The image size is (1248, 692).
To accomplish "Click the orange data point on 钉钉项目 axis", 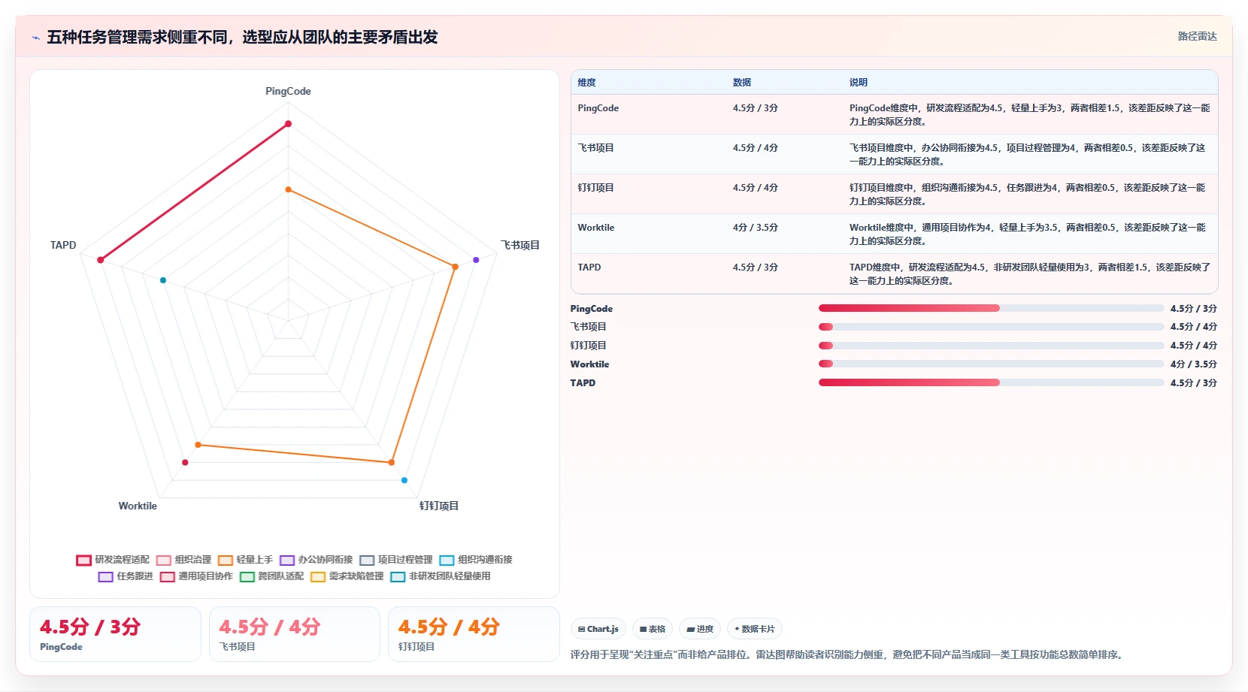I will [x=391, y=462].
